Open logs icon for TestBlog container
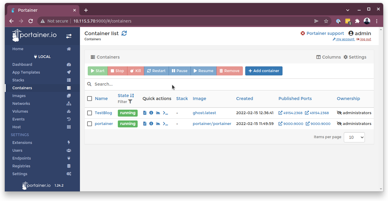The height and width of the screenshot is (201, 388). (x=145, y=113)
